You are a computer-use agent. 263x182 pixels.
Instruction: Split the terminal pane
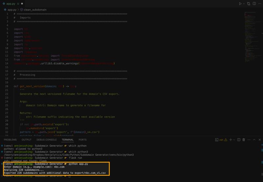point(239,140)
